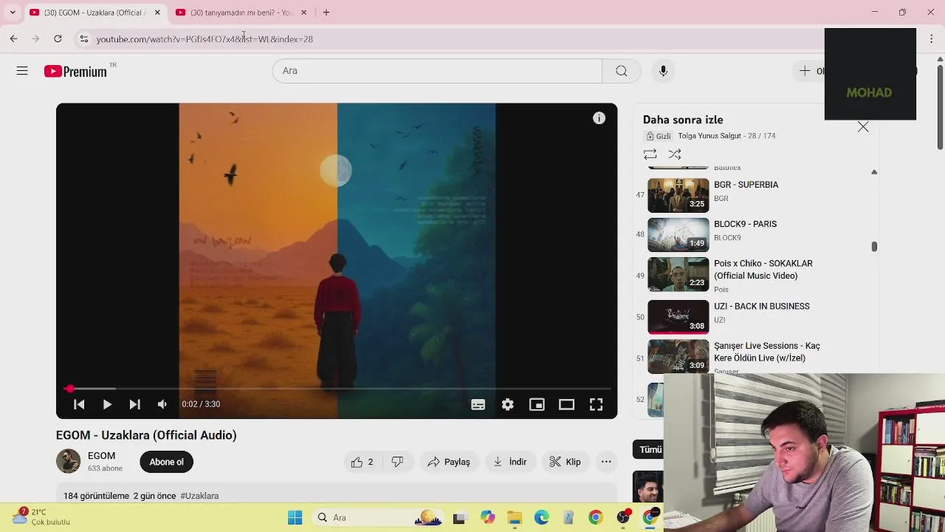This screenshot has height=532, width=945.
Task: Close the Daha sonra izle playlist panel
Action: coord(863,127)
